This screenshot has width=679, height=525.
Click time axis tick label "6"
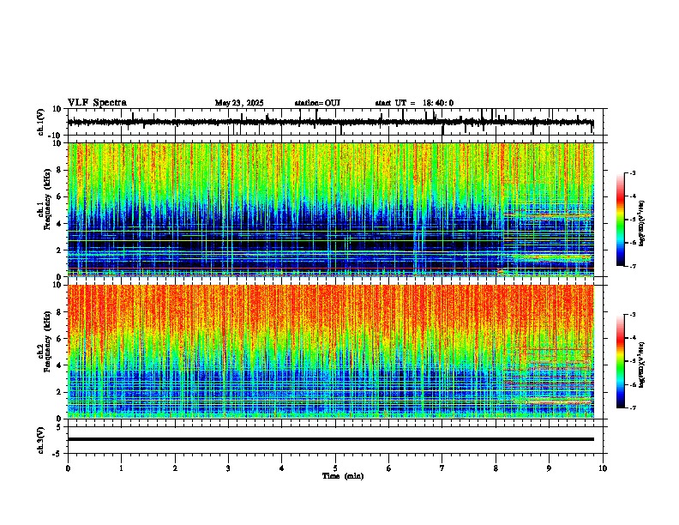(389, 468)
